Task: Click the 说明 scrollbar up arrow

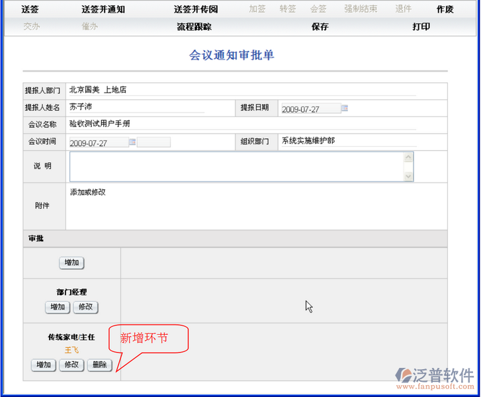Action: (408, 157)
